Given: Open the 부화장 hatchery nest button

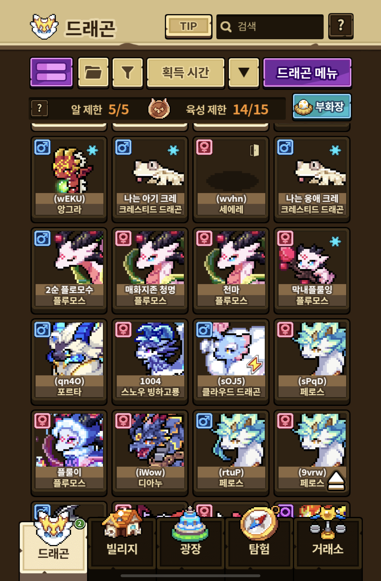Looking at the screenshot, I should click(x=322, y=107).
